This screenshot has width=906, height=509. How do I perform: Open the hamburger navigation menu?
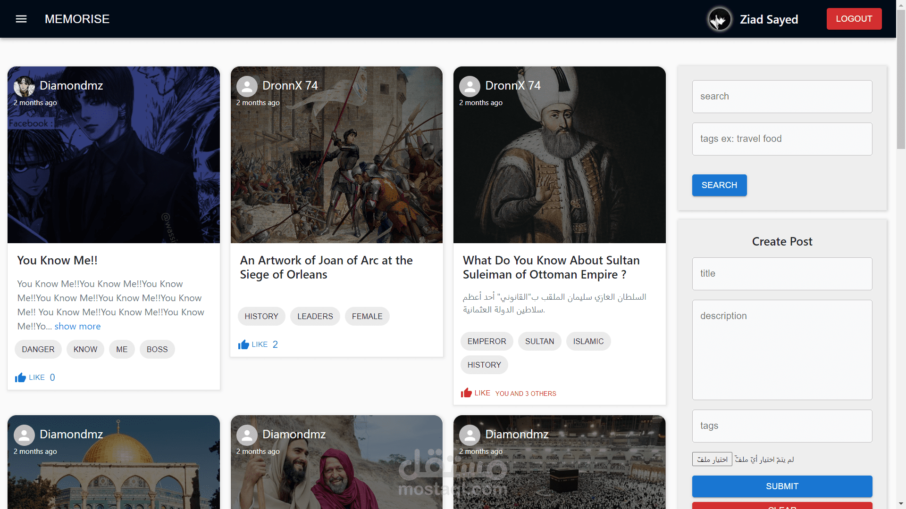pos(21,19)
